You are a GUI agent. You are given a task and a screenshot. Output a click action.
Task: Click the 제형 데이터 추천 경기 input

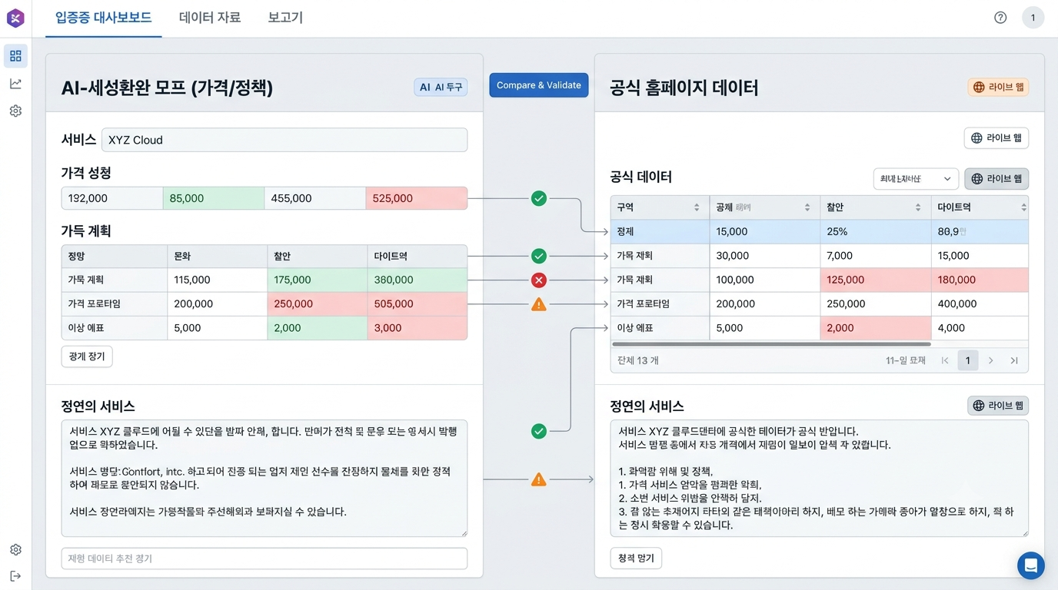pos(264,559)
